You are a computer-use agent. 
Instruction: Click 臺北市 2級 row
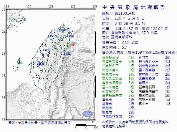point(118,100)
